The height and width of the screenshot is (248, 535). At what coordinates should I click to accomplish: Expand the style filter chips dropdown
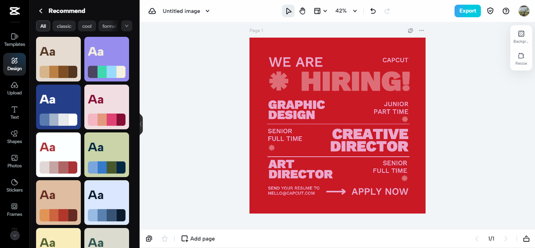(x=127, y=26)
